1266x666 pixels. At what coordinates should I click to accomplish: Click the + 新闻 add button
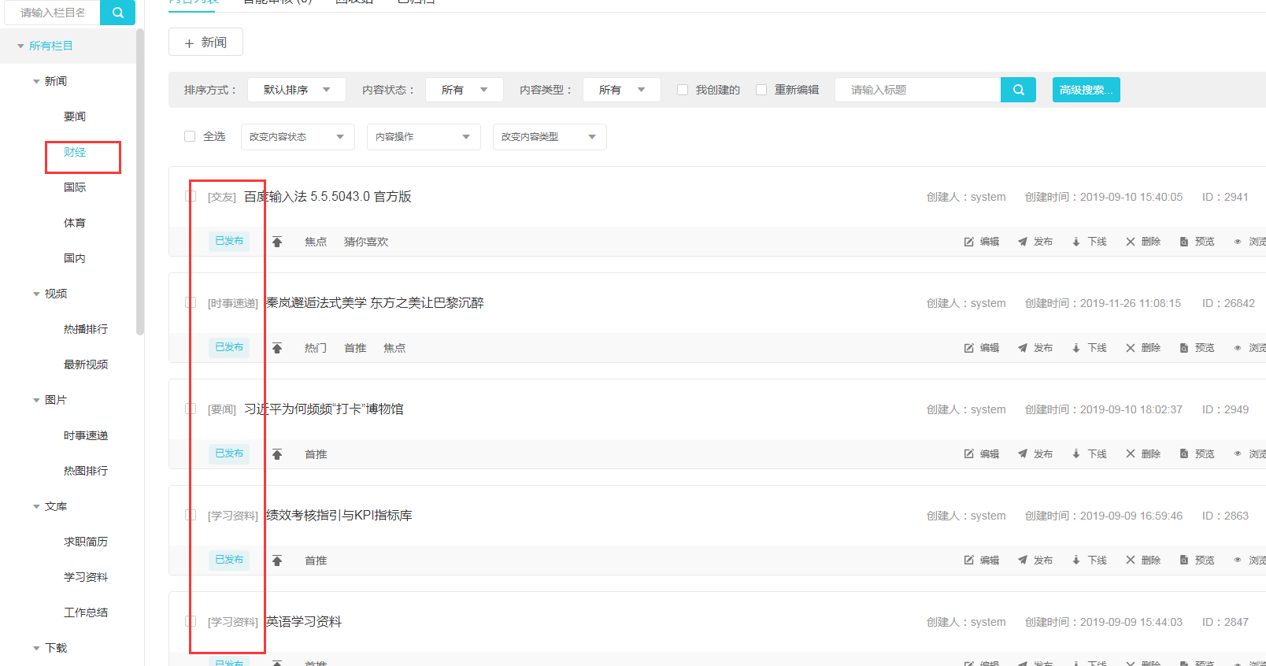point(205,43)
